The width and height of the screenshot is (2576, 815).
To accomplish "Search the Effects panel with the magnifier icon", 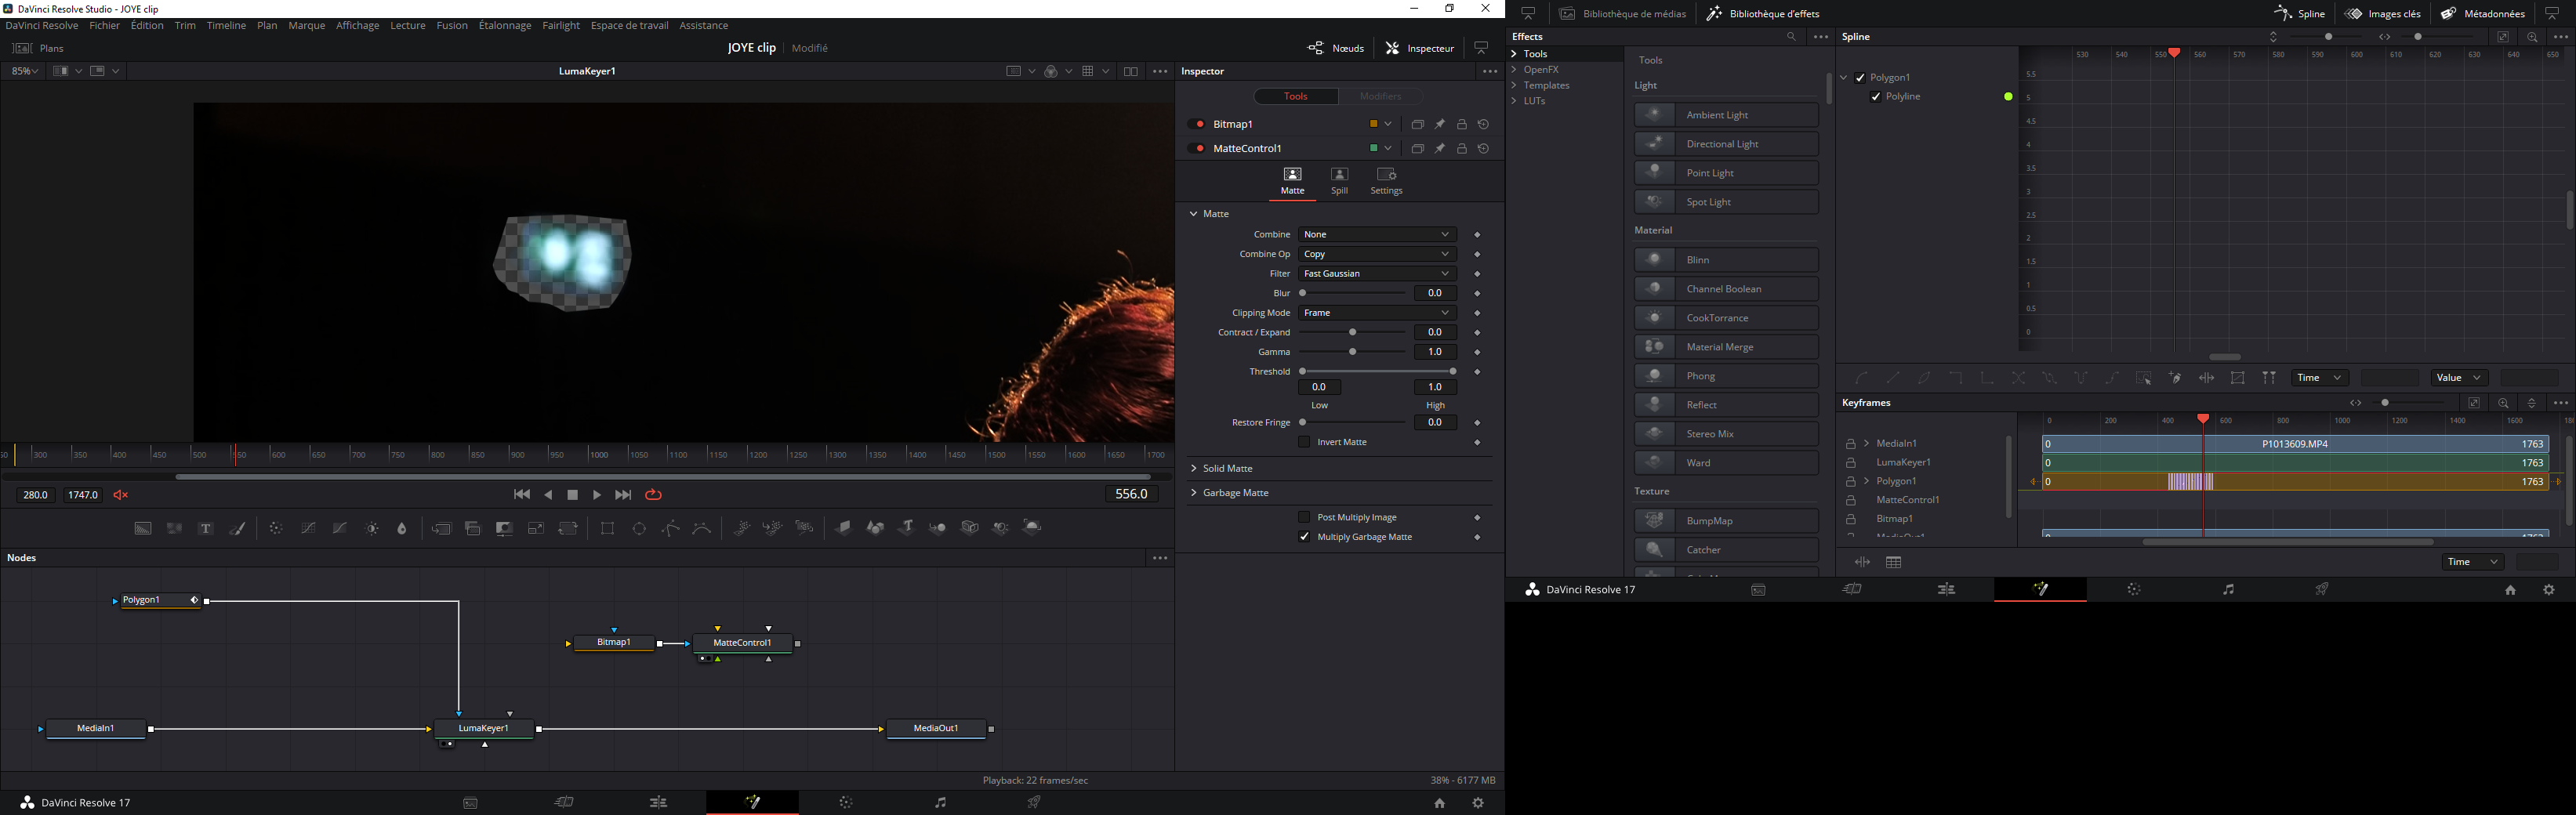I will pyautogui.click(x=1791, y=37).
